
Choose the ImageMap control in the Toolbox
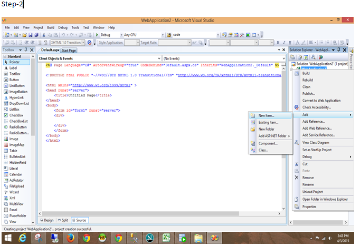(x=17, y=144)
